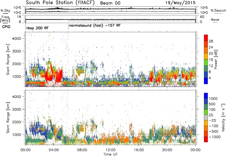
Task: Click the '20:00' time axis tick label
Action: (167, 150)
